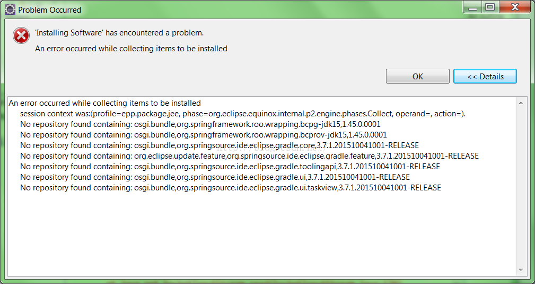The image size is (535, 284).
Task: Click the gradle.toolingapi bundle error line
Action: click(x=230, y=167)
